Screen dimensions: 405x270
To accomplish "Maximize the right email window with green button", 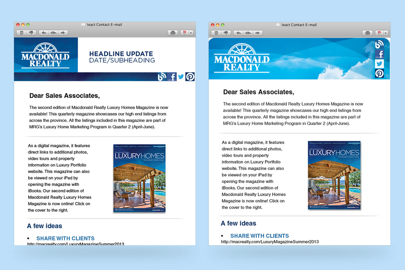I will point(223,25).
